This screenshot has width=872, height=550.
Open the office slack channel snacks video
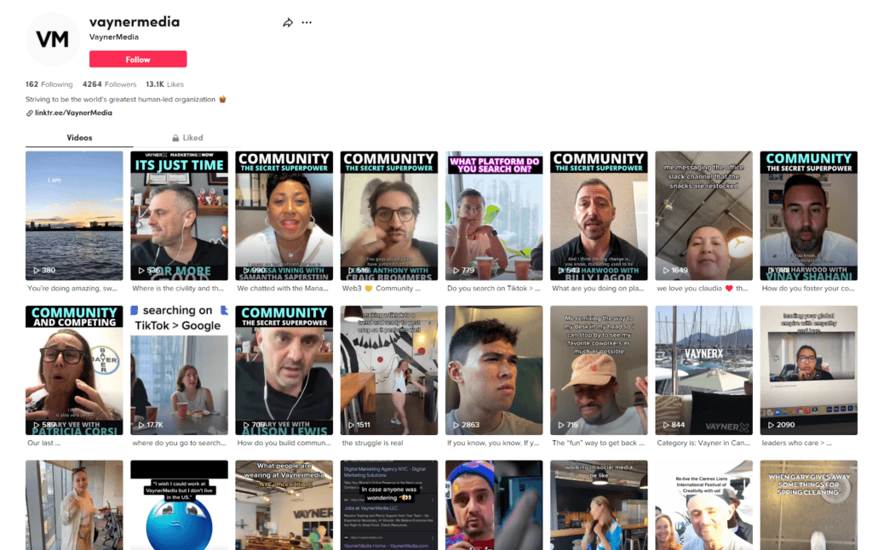tap(703, 215)
